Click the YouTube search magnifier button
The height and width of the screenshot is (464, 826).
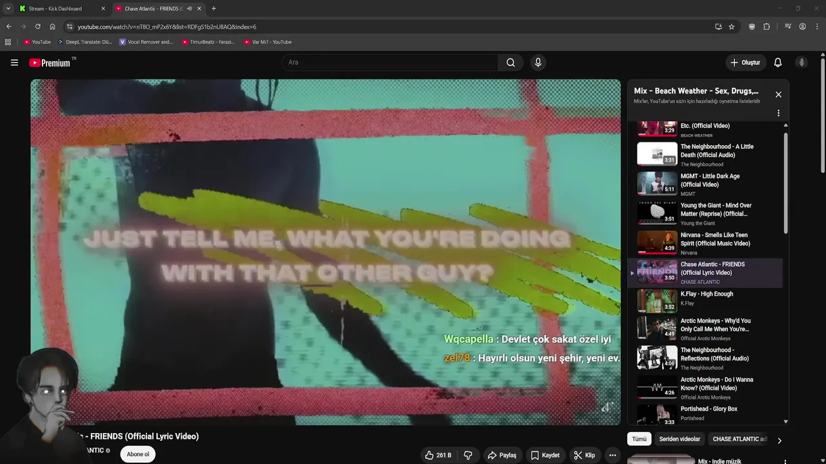tap(510, 63)
